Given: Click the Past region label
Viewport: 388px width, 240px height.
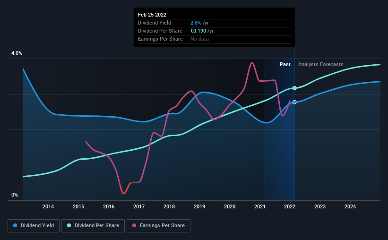Looking at the screenshot, I should pos(285,64).
